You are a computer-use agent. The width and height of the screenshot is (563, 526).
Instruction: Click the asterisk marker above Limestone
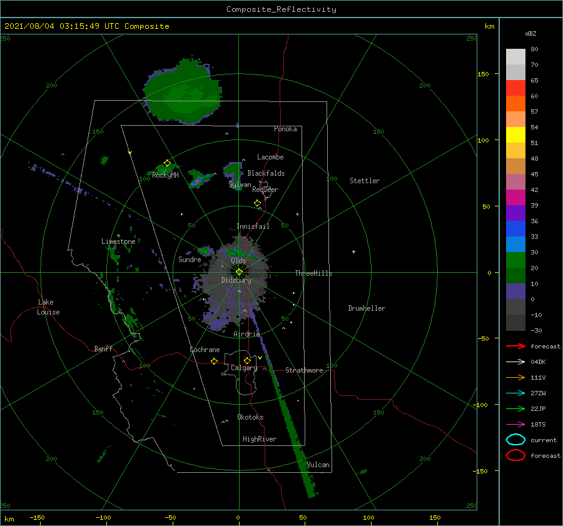pos(118,236)
